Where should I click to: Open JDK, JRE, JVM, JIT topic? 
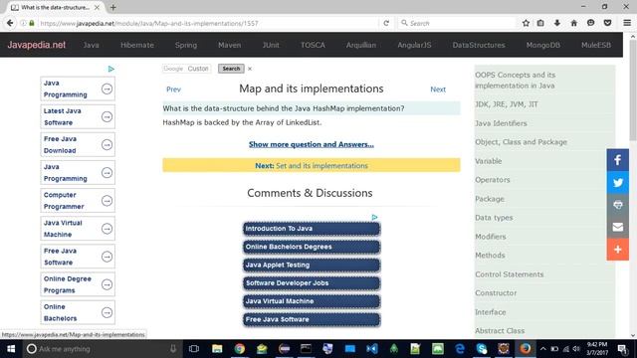tap(507, 104)
